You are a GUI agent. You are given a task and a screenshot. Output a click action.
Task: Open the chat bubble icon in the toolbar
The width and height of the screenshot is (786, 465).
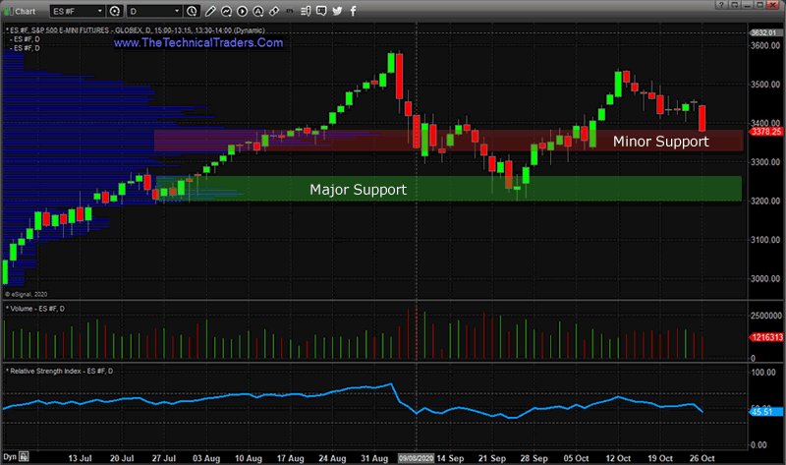(x=321, y=12)
